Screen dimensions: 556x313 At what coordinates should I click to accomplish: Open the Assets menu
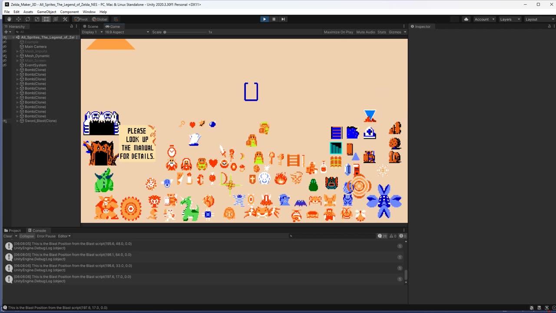[28, 12]
